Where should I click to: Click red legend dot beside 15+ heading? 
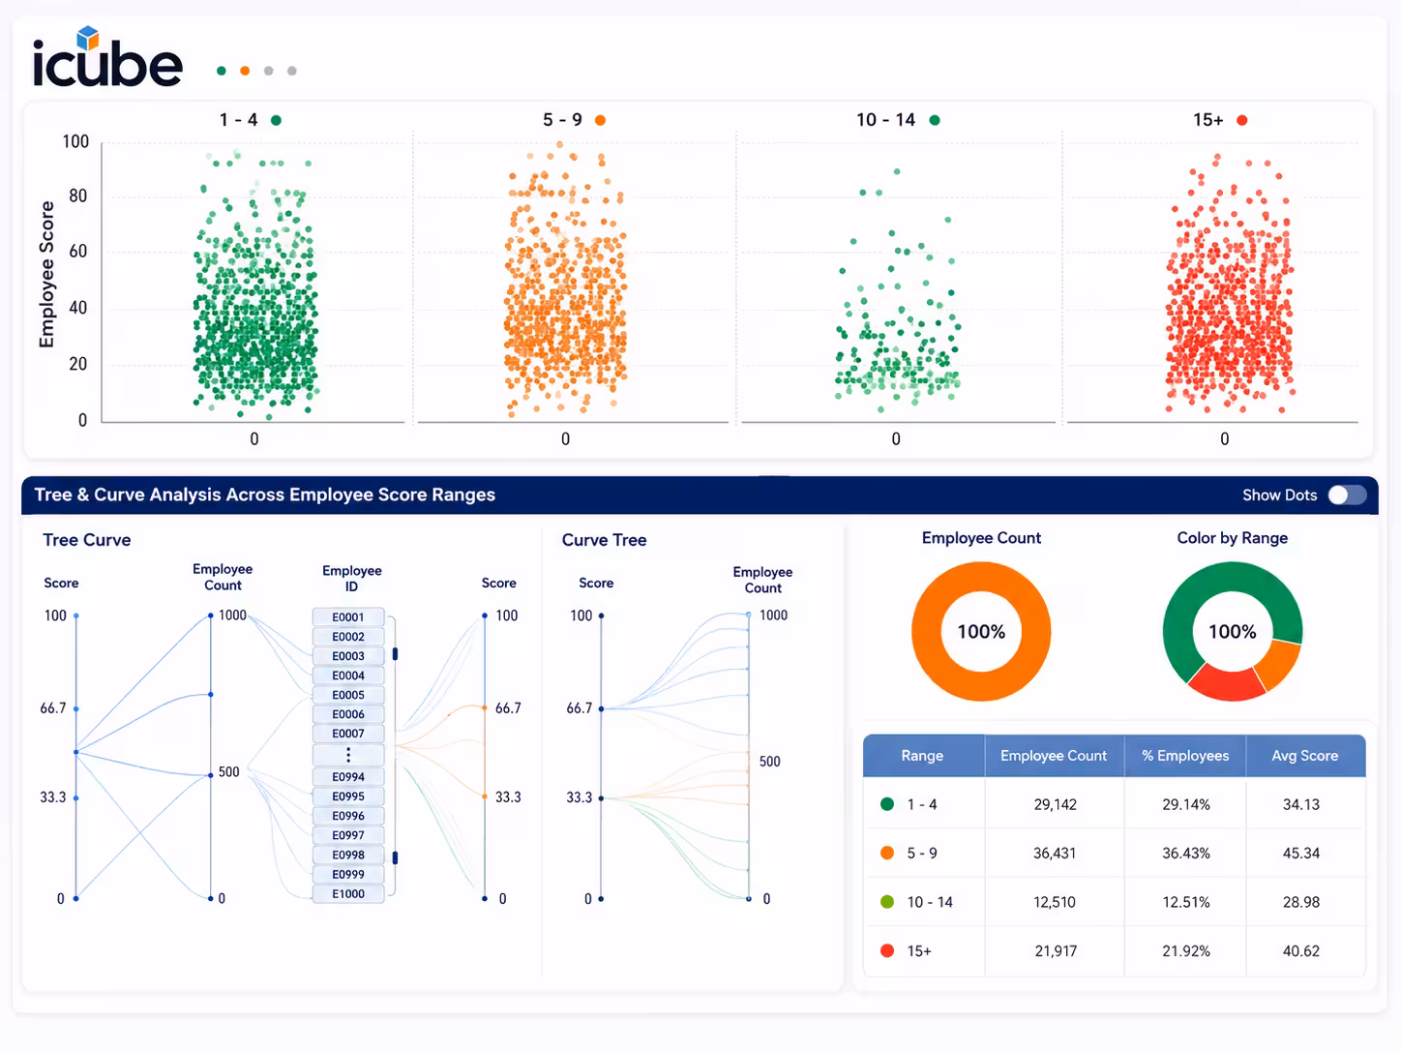click(x=1242, y=120)
